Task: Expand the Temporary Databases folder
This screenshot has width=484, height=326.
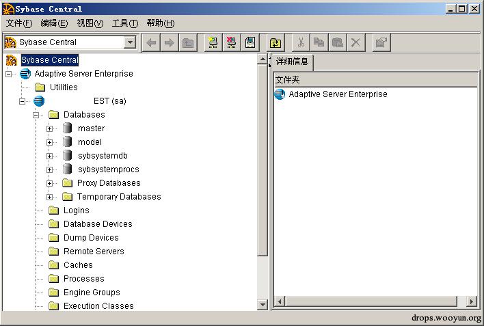Action: pyautogui.click(x=49, y=197)
